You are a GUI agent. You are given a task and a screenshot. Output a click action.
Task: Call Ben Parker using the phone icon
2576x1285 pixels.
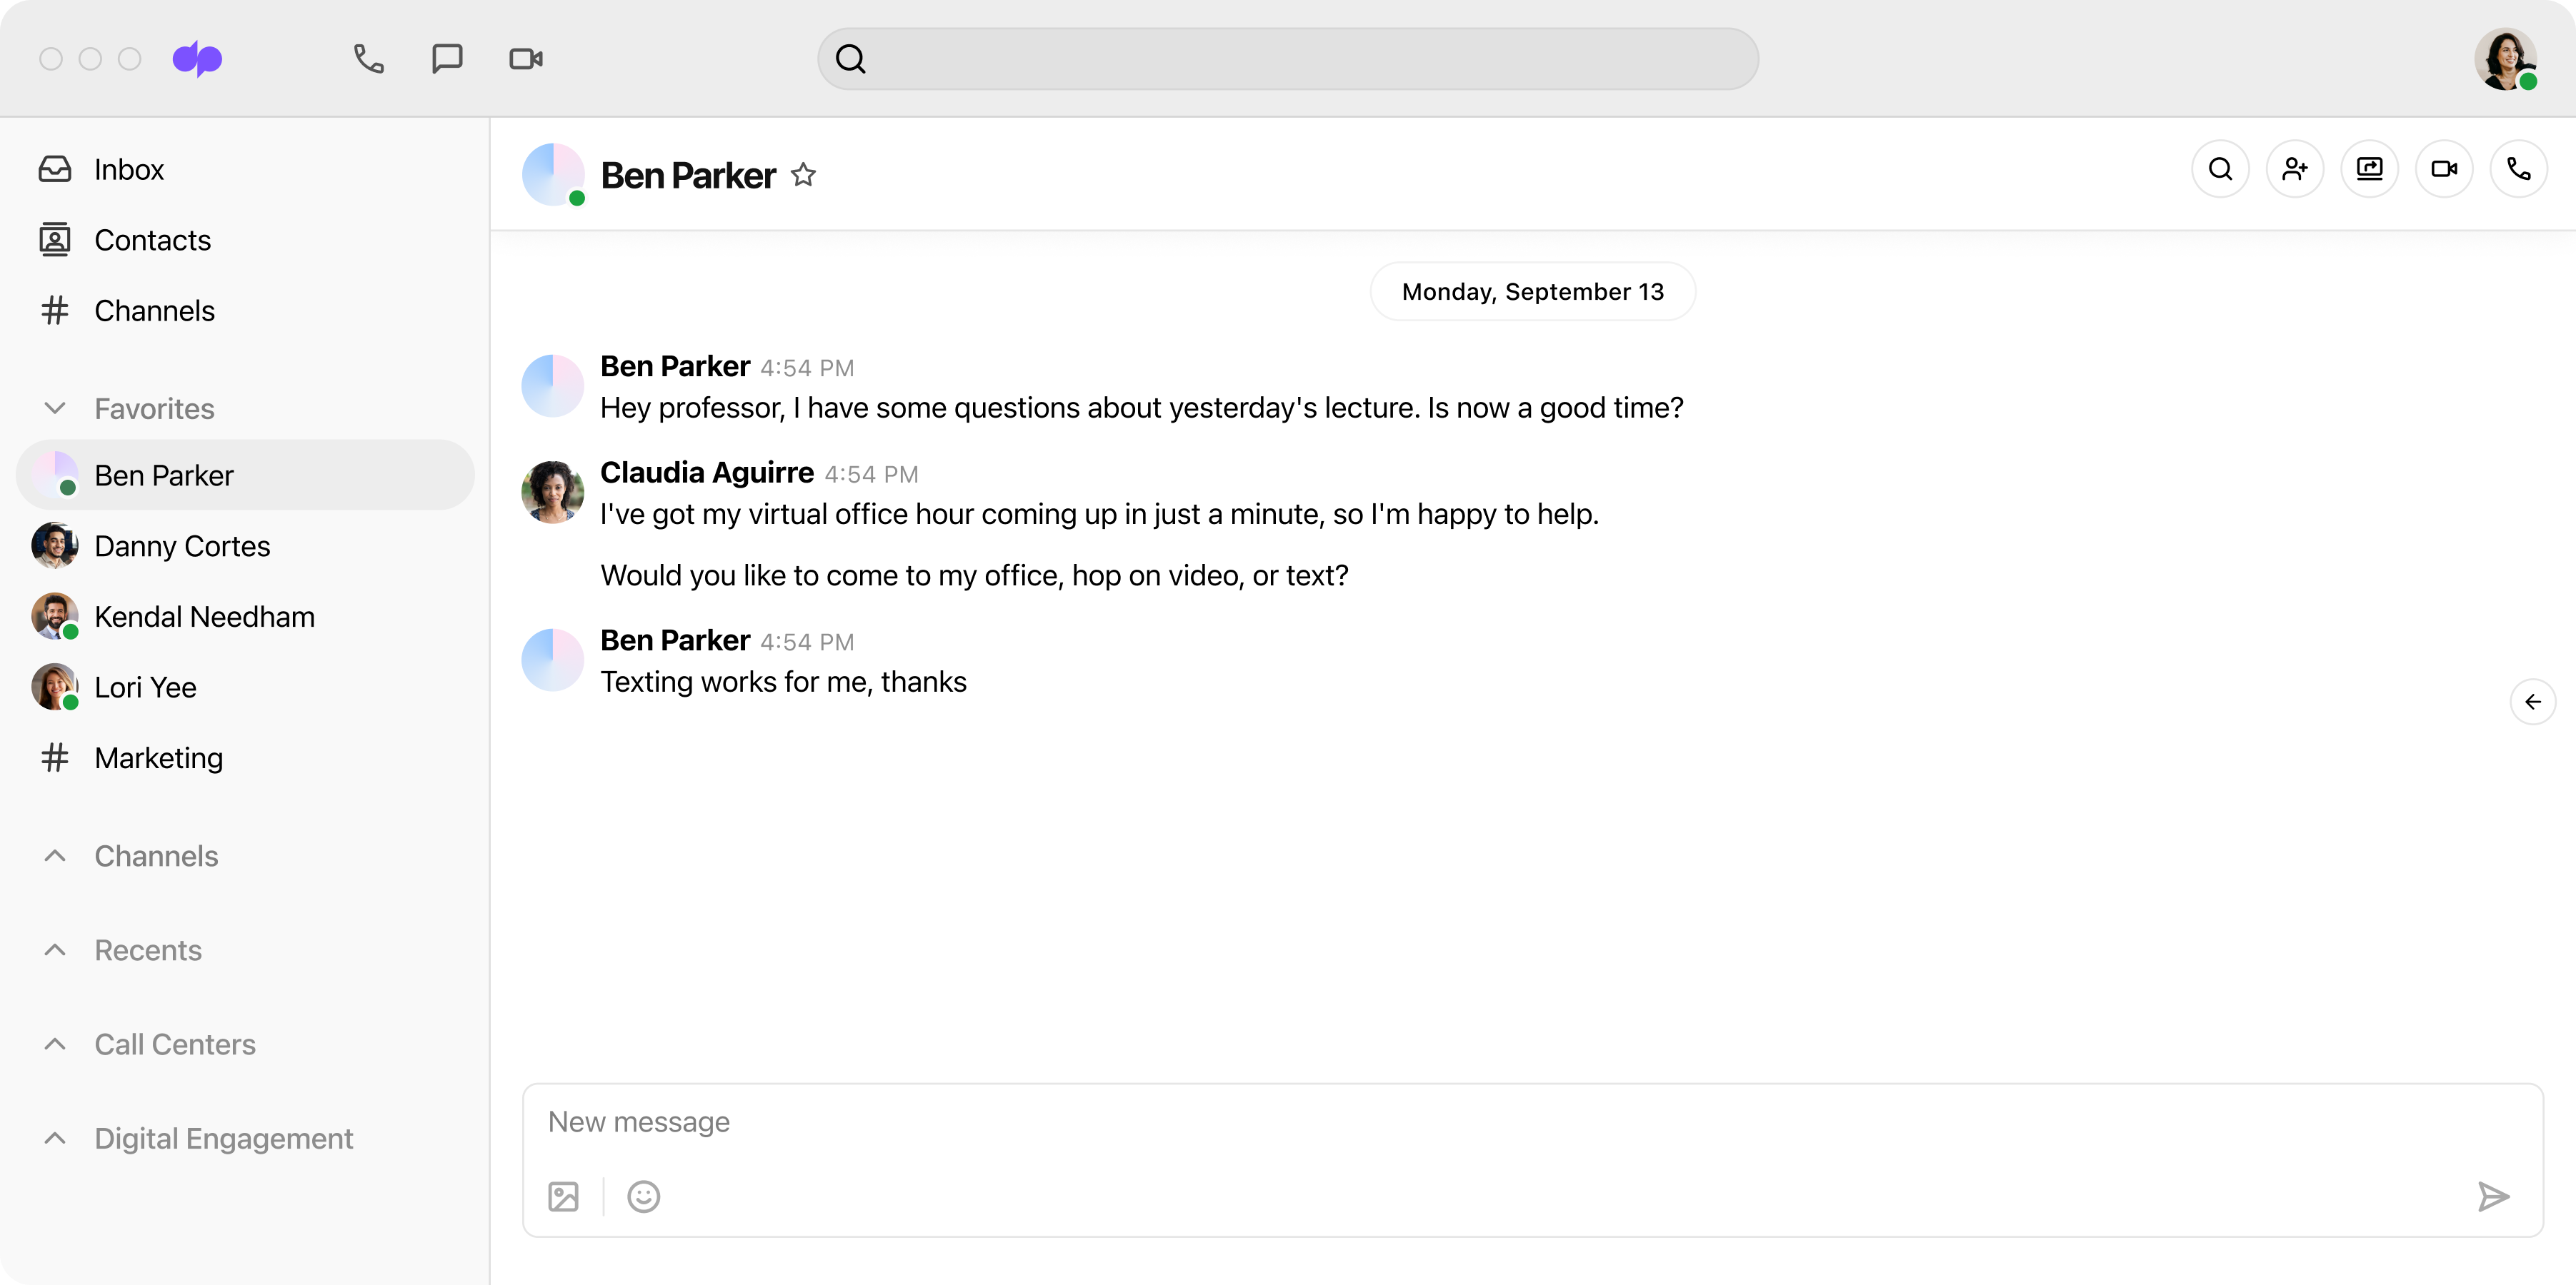click(2519, 169)
